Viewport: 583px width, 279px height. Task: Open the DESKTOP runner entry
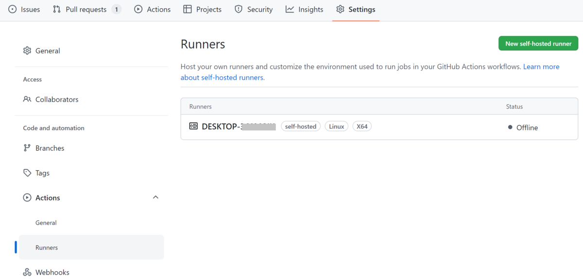239,127
